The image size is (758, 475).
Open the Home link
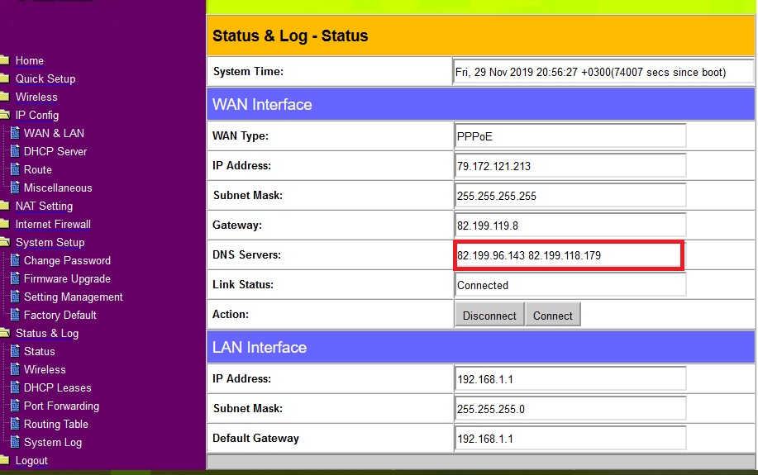(30, 61)
